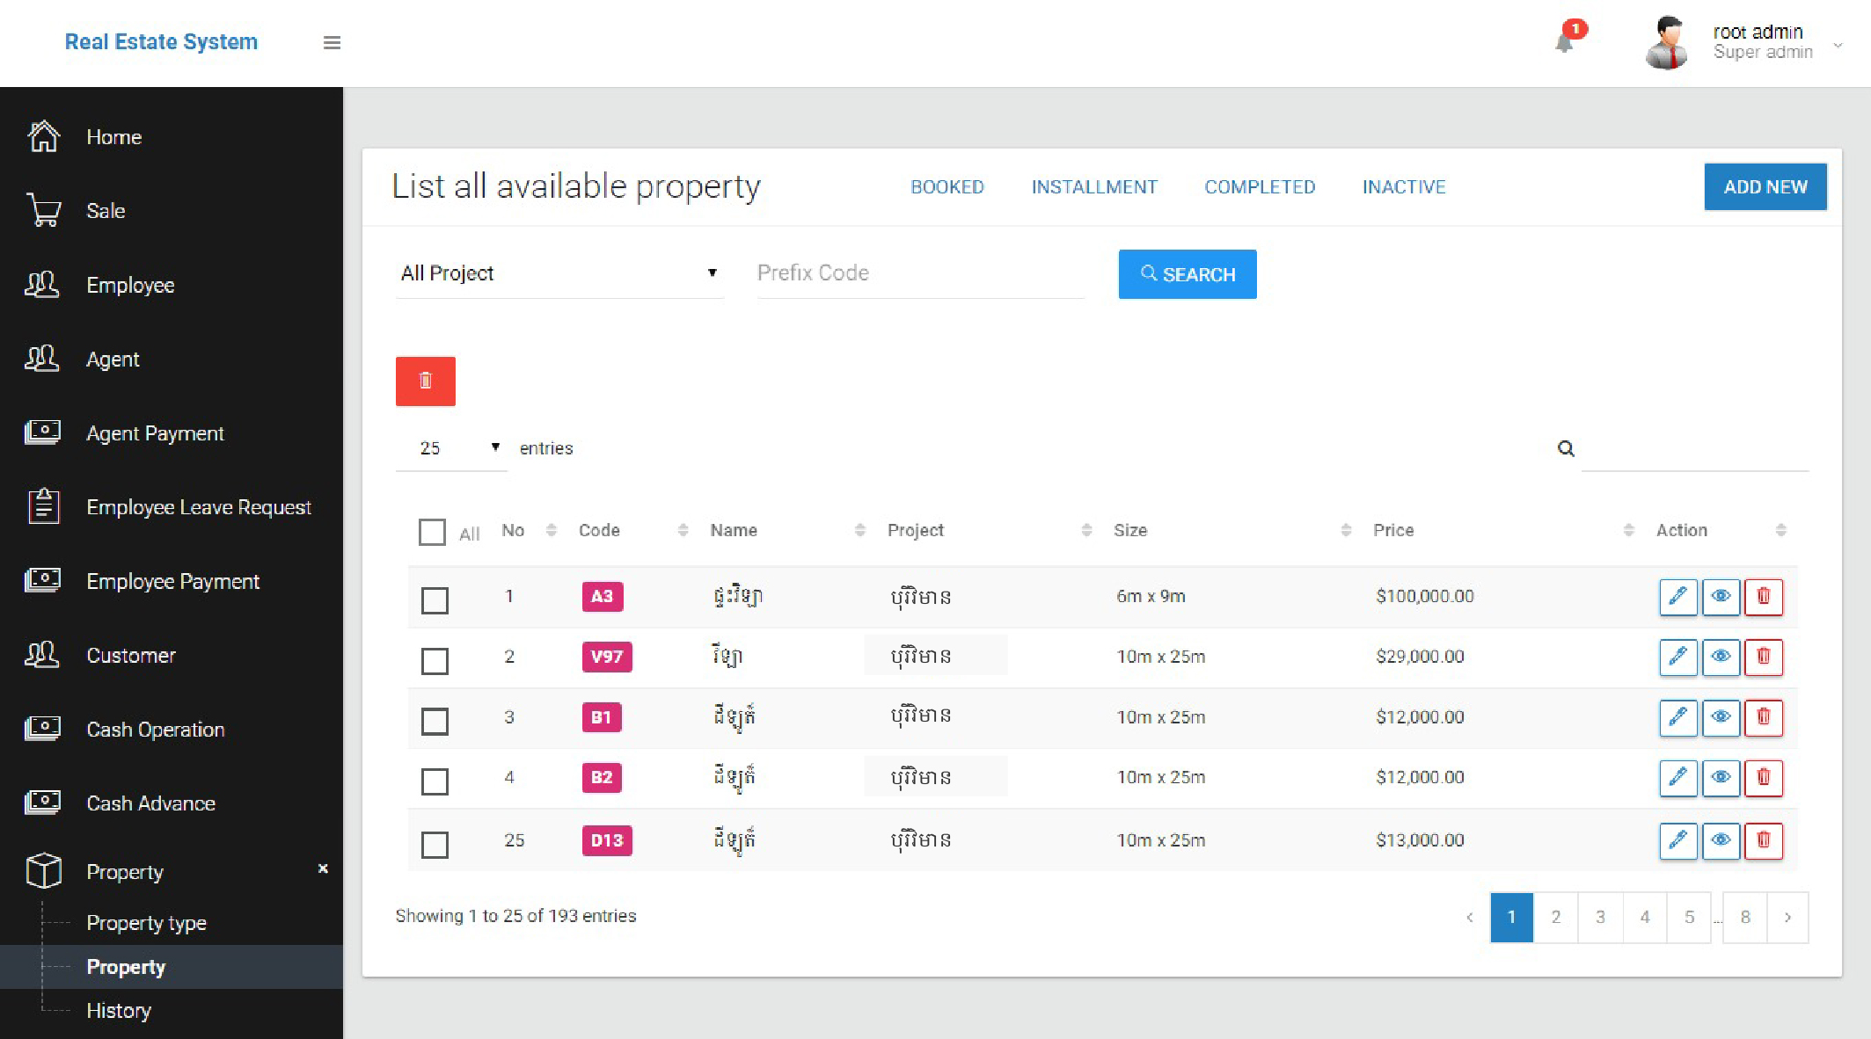Viewport: 1871px width, 1039px height.
Task: Click the SEARCH button
Action: 1188,274
